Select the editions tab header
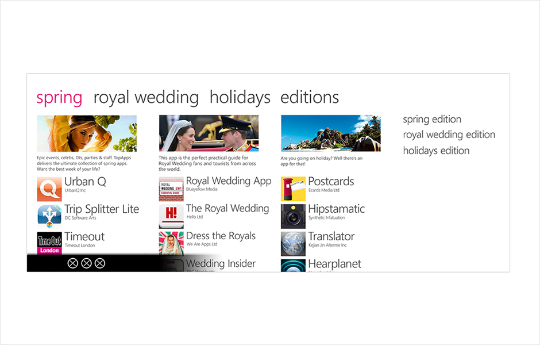 point(310,97)
